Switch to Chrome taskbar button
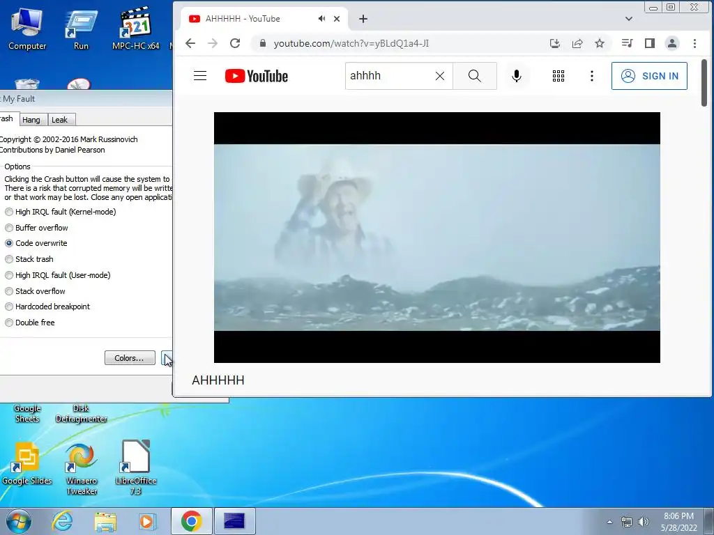The width and height of the screenshot is (714, 535). [192, 521]
